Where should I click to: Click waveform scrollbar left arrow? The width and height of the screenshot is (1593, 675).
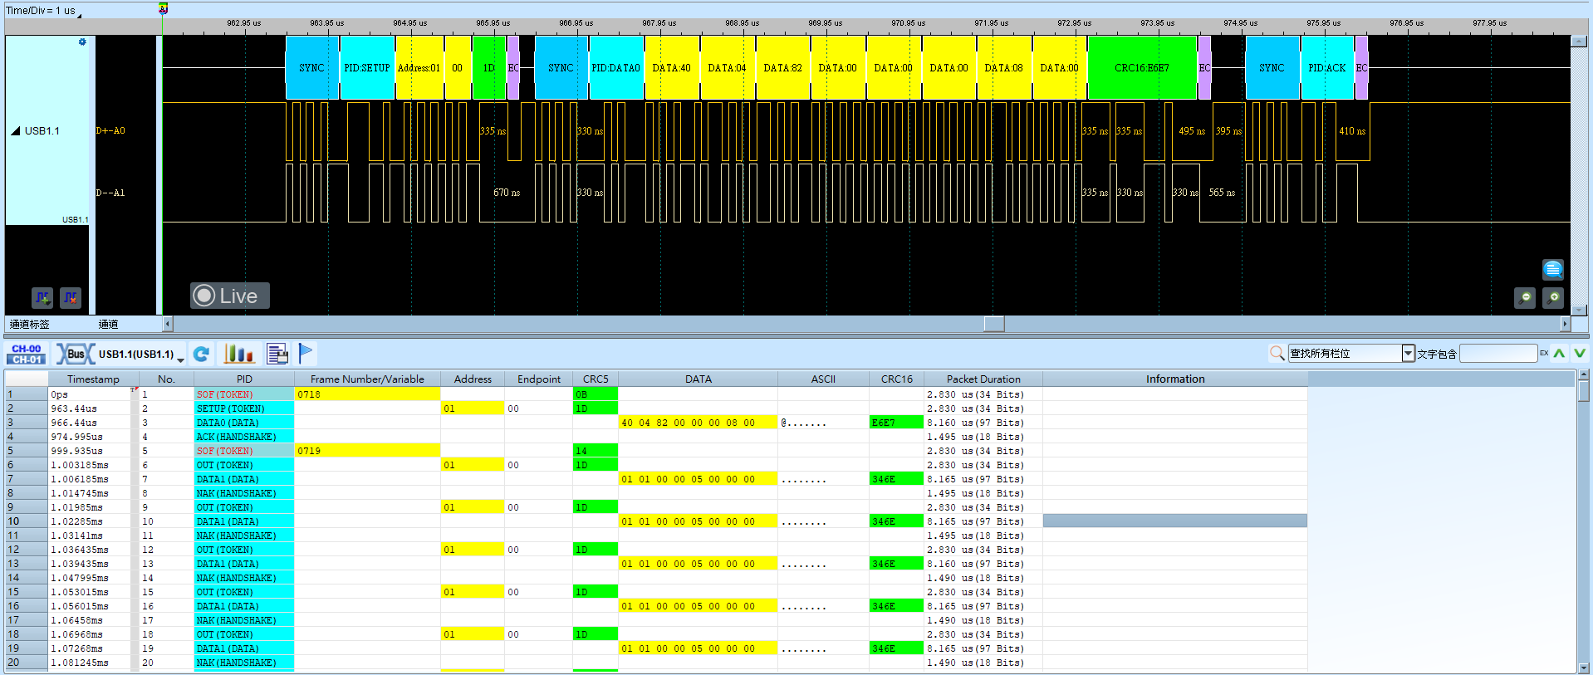pyautogui.click(x=168, y=324)
